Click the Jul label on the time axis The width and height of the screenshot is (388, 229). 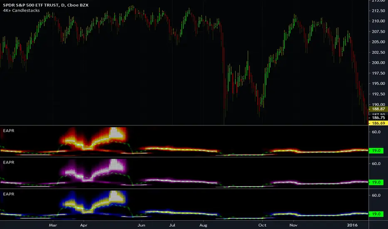point(172,225)
